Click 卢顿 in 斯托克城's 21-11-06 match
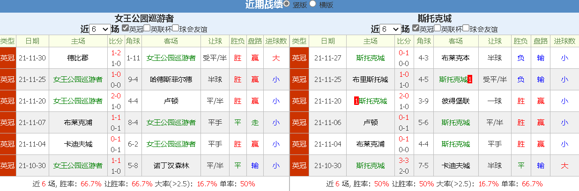The height and width of the screenshot is (191, 579). pos(370,123)
